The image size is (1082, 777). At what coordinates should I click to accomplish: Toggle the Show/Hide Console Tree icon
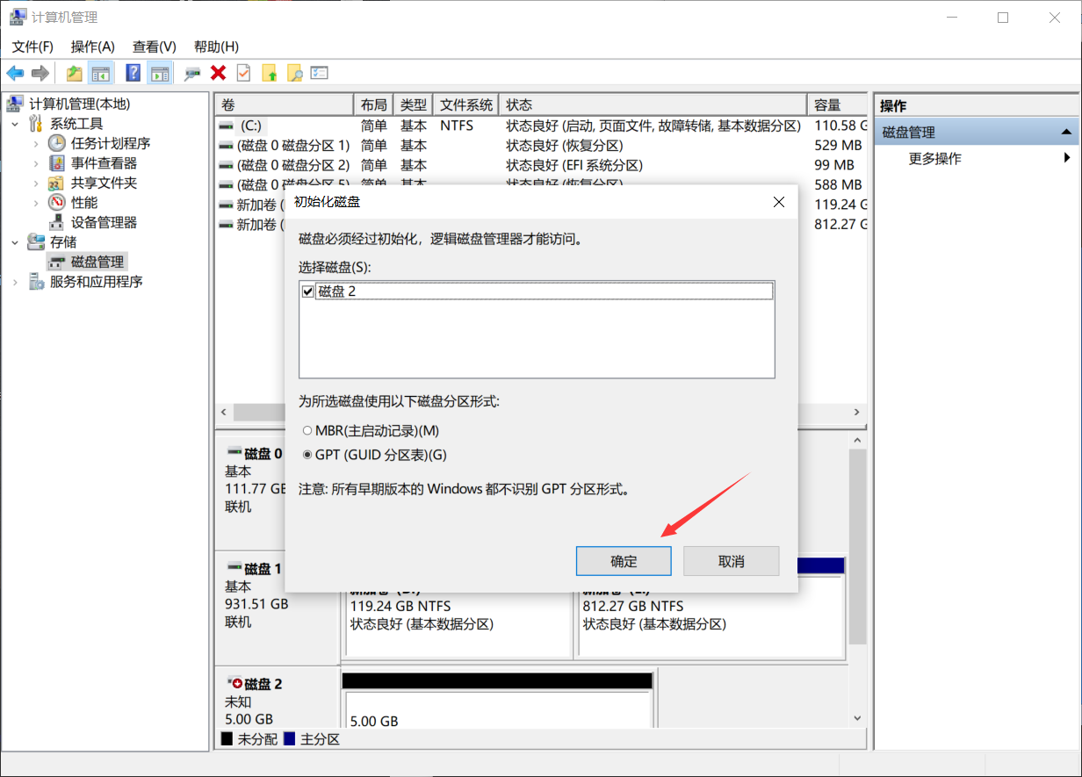pos(101,74)
